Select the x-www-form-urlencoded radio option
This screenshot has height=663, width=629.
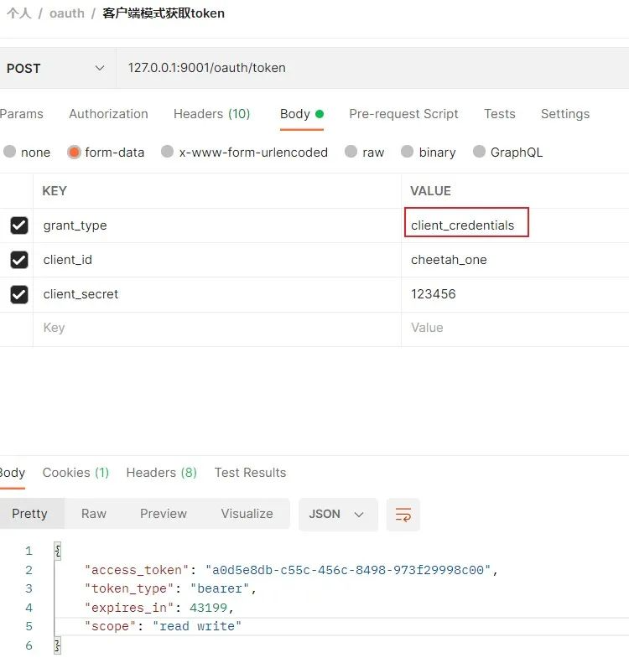point(168,152)
